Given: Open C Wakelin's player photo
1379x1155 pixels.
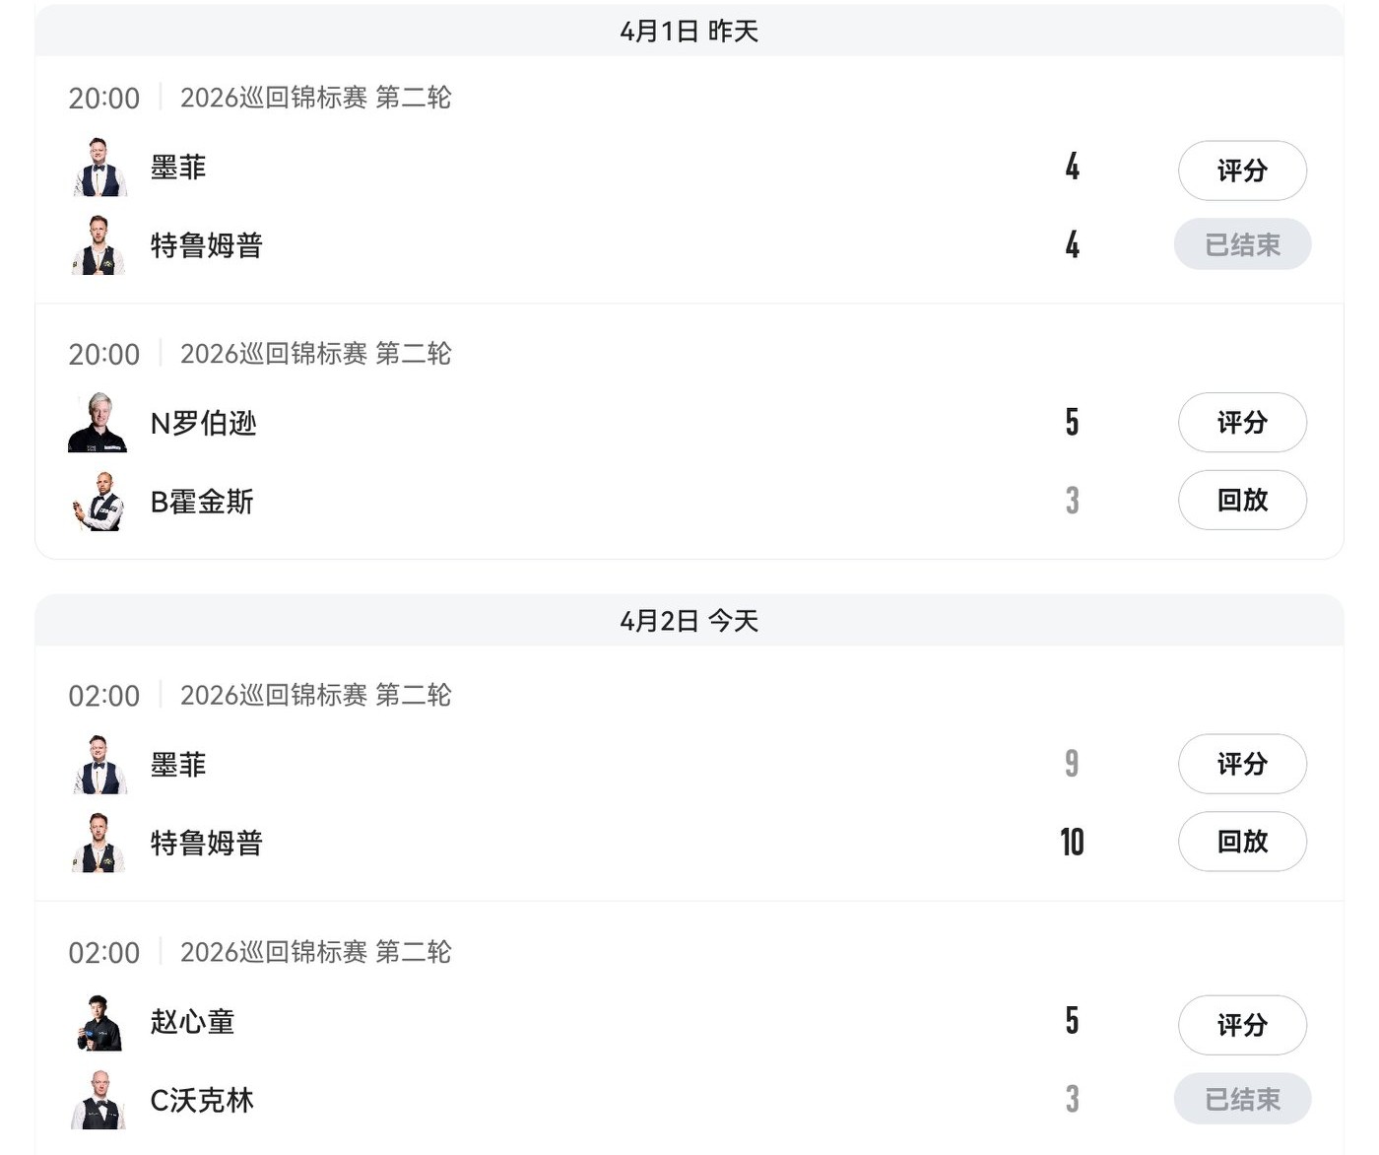Looking at the screenshot, I should [x=99, y=1100].
